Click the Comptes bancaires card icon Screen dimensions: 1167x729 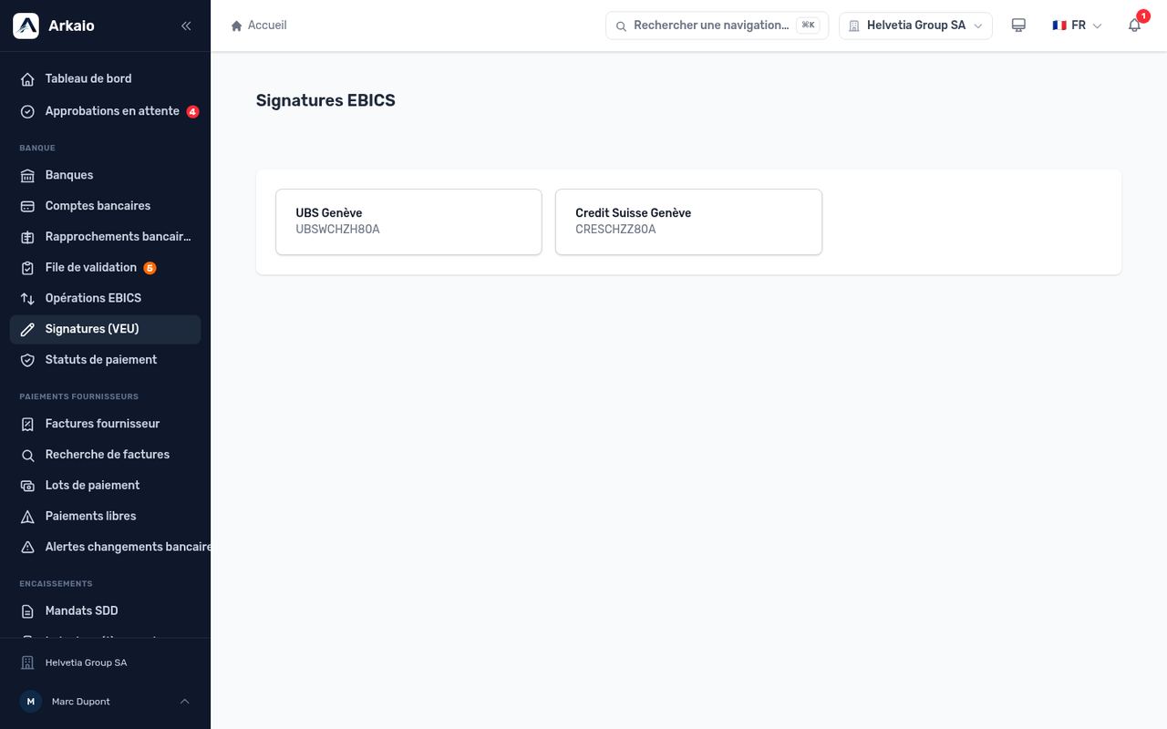pyautogui.click(x=27, y=206)
